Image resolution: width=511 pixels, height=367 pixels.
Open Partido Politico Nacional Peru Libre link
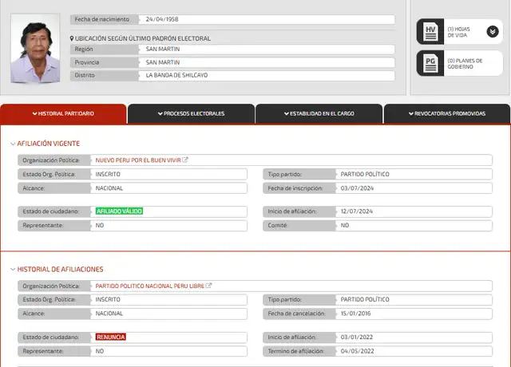click(x=149, y=285)
